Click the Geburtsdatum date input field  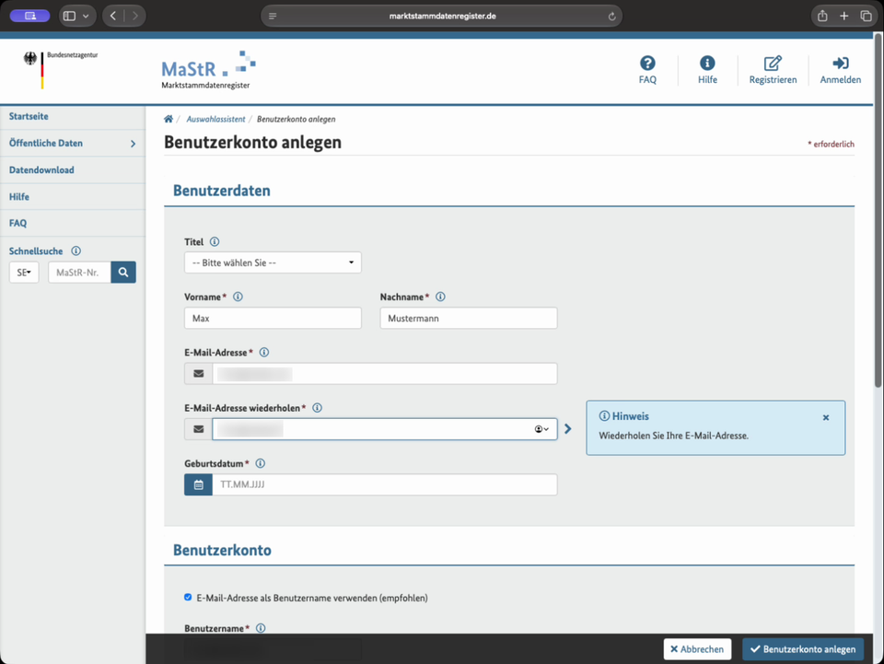tap(385, 484)
